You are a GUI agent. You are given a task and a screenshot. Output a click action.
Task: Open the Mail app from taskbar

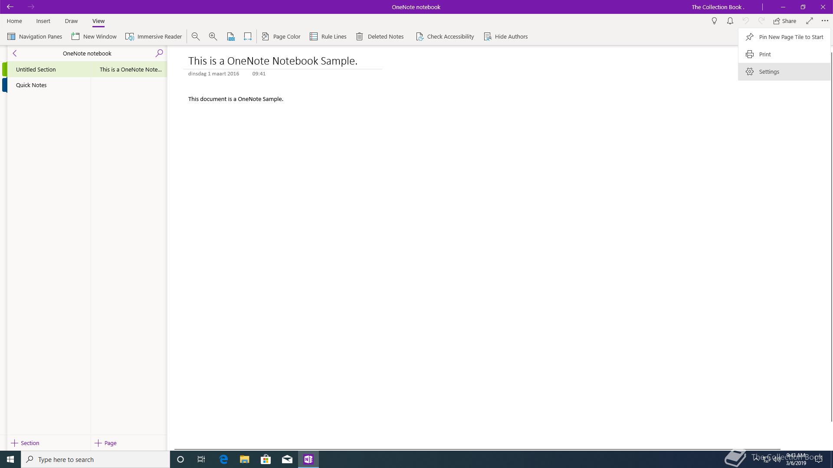tap(287, 459)
